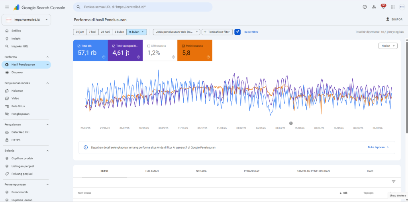Image resolution: width=408 pixels, height=202 pixels.
Task: Open the account profile avatar
Action: [402, 7]
